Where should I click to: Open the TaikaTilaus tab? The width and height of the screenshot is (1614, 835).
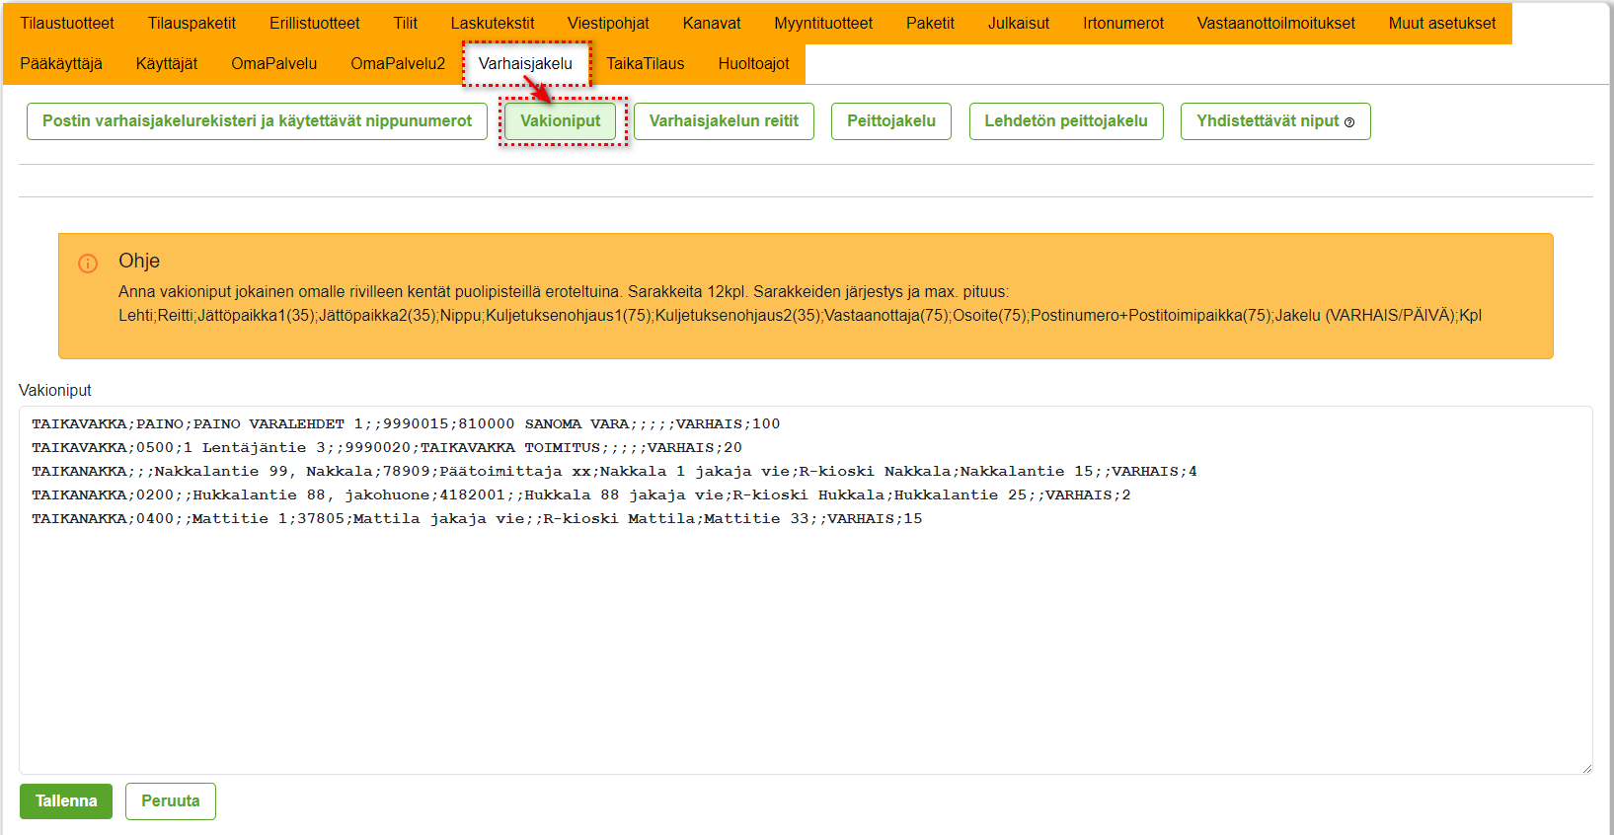646,63
